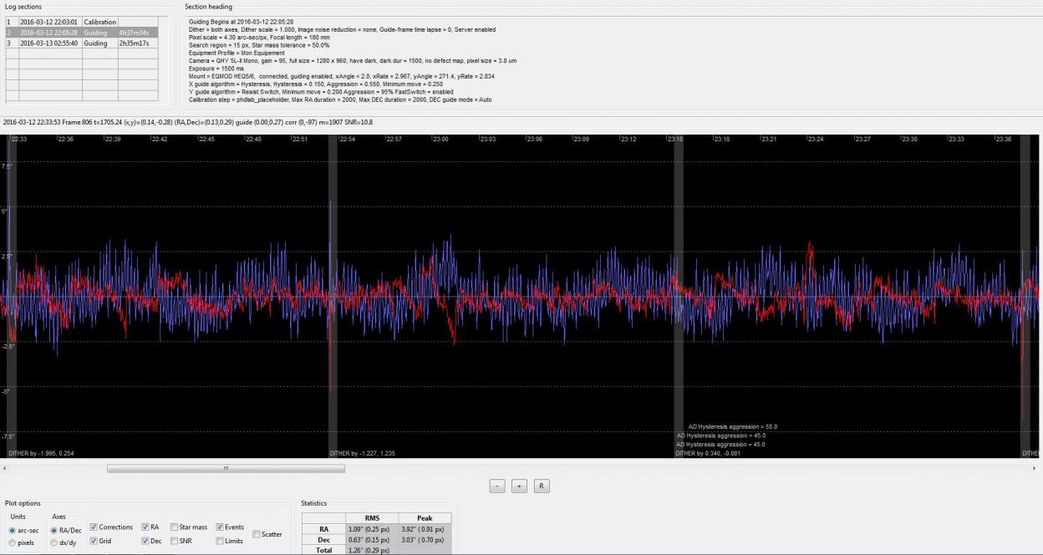The width and height of the screenshot is (1043, 555).
Task: Click the RA Peak value 3.92"
Action: 425,529
